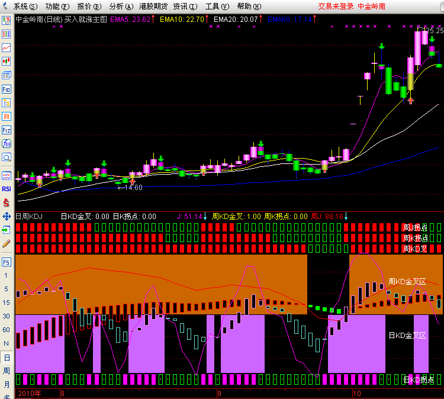Click the EMA5: 23.62 indicator value
444x399 pixels.
(132, 20)
